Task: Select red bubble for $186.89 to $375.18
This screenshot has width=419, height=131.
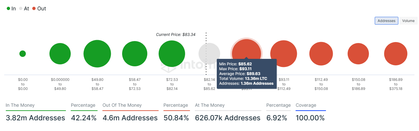Action: [396, 54]
